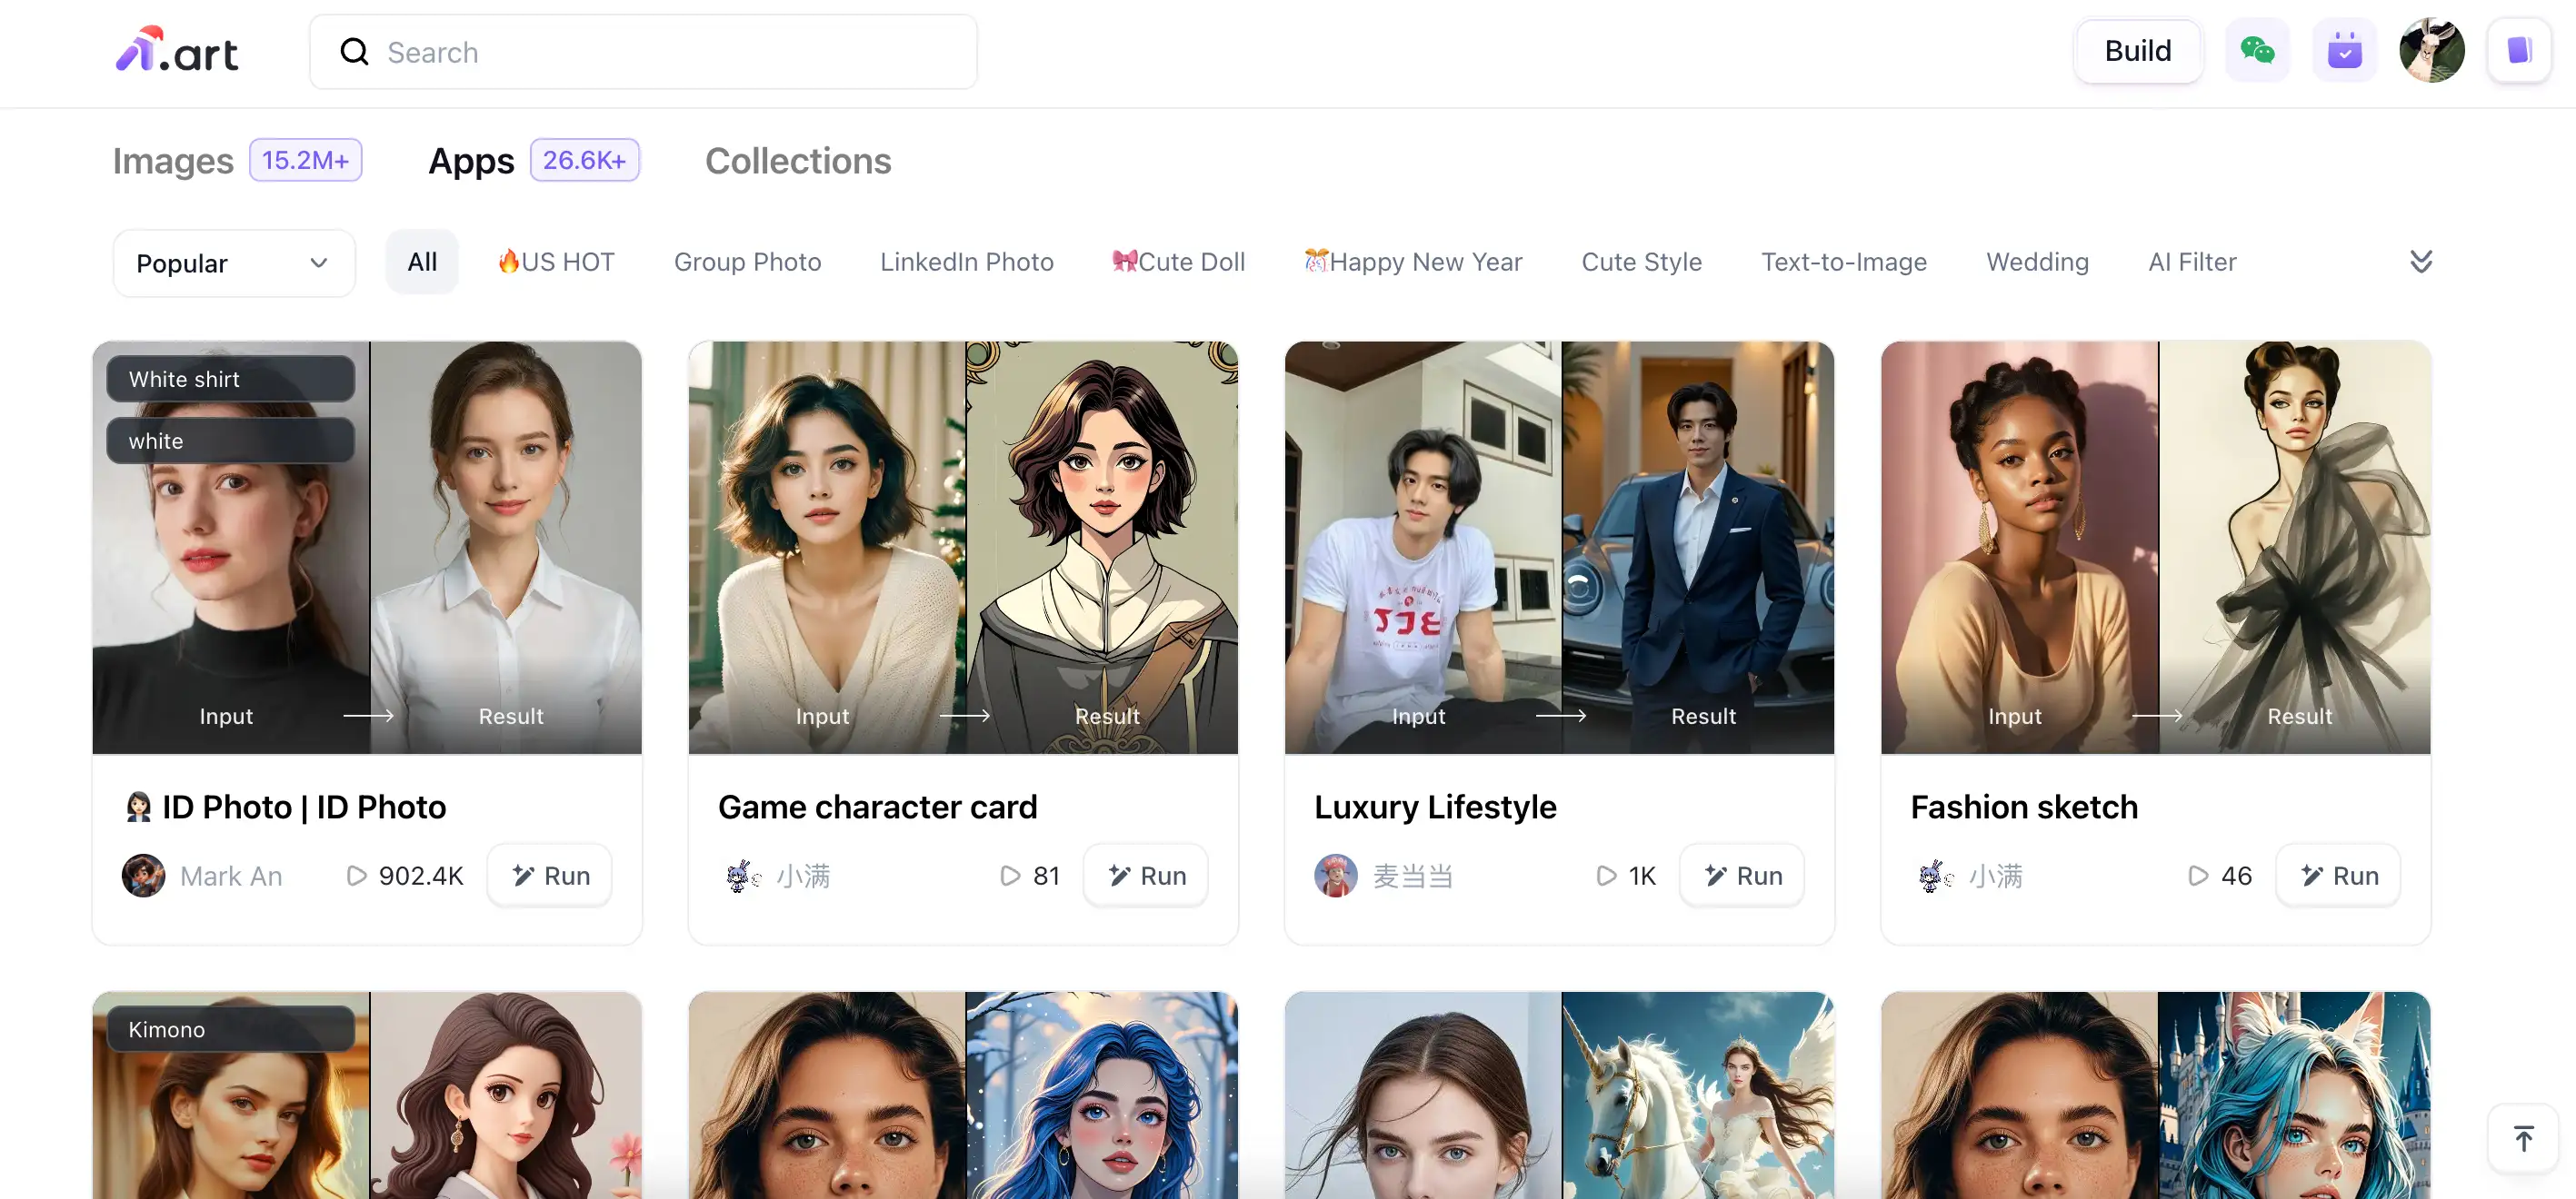Switch to the Apps tab
The image size is (2576, 1199).
coord(471,161)
